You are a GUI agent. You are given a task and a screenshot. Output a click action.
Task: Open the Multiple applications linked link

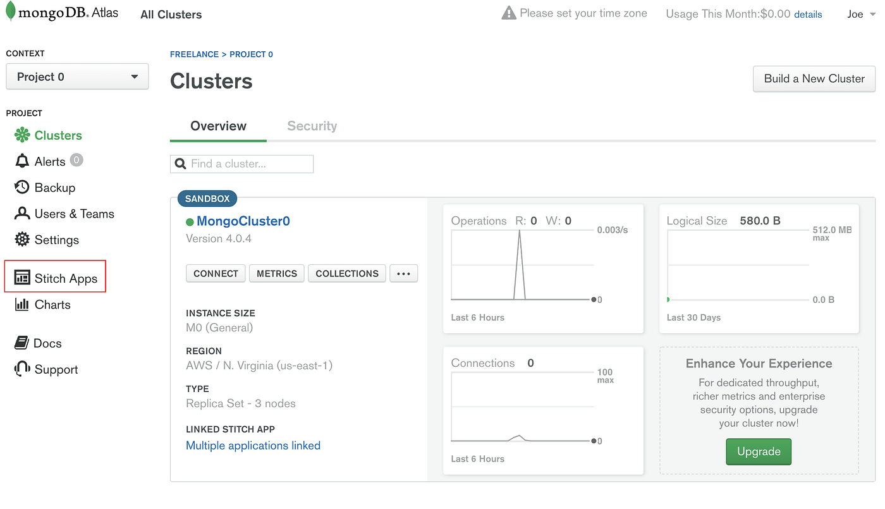click(253, 445)
